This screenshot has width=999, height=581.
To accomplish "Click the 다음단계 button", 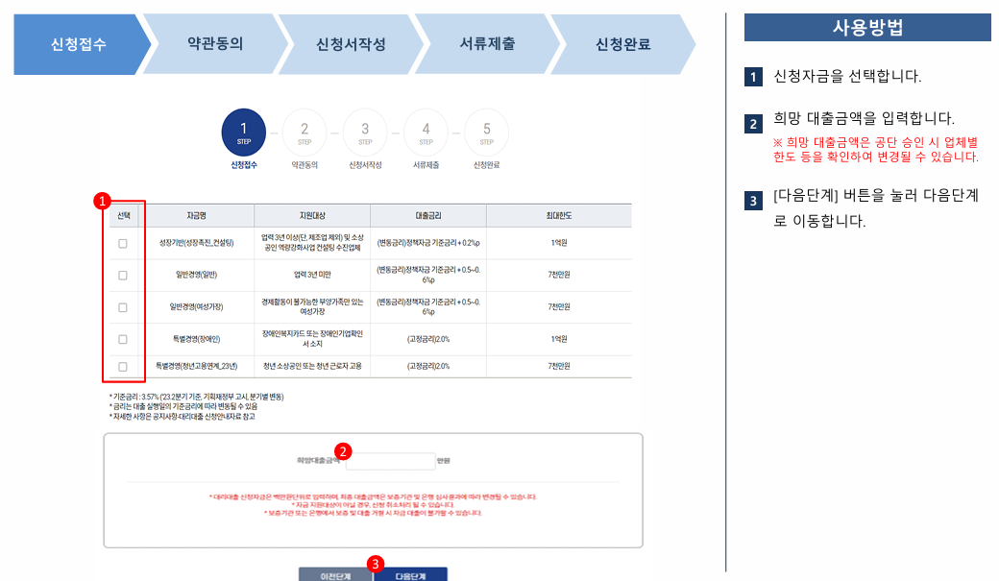I will (412, 573).
